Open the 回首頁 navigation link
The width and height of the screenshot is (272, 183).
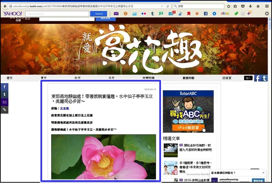[227, 78]
